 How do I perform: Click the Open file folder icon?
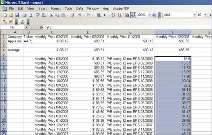coord(11,15)
